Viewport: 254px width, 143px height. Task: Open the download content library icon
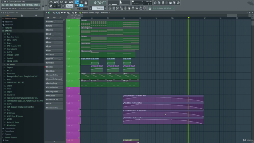[150, 8]
